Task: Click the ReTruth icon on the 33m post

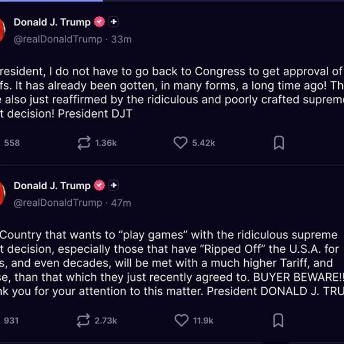Action: pyautogui.click(x=84, y=143)
